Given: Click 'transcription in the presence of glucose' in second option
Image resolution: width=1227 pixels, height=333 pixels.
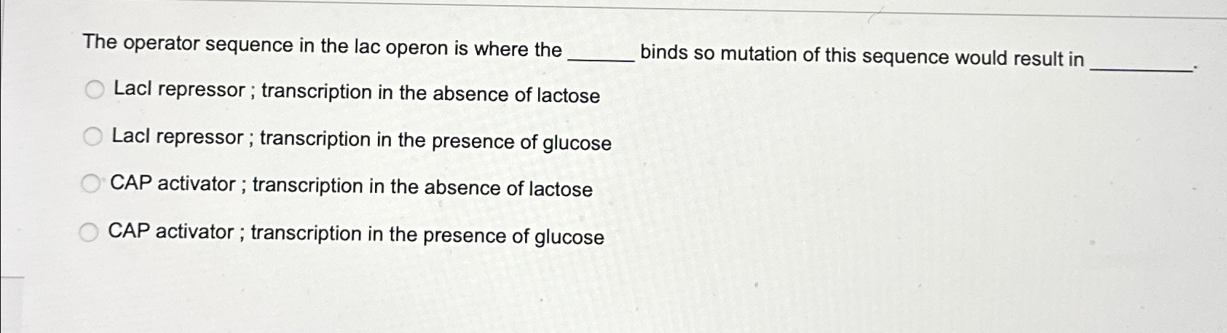Looking at the screenshot, I should tap(435, 141).
